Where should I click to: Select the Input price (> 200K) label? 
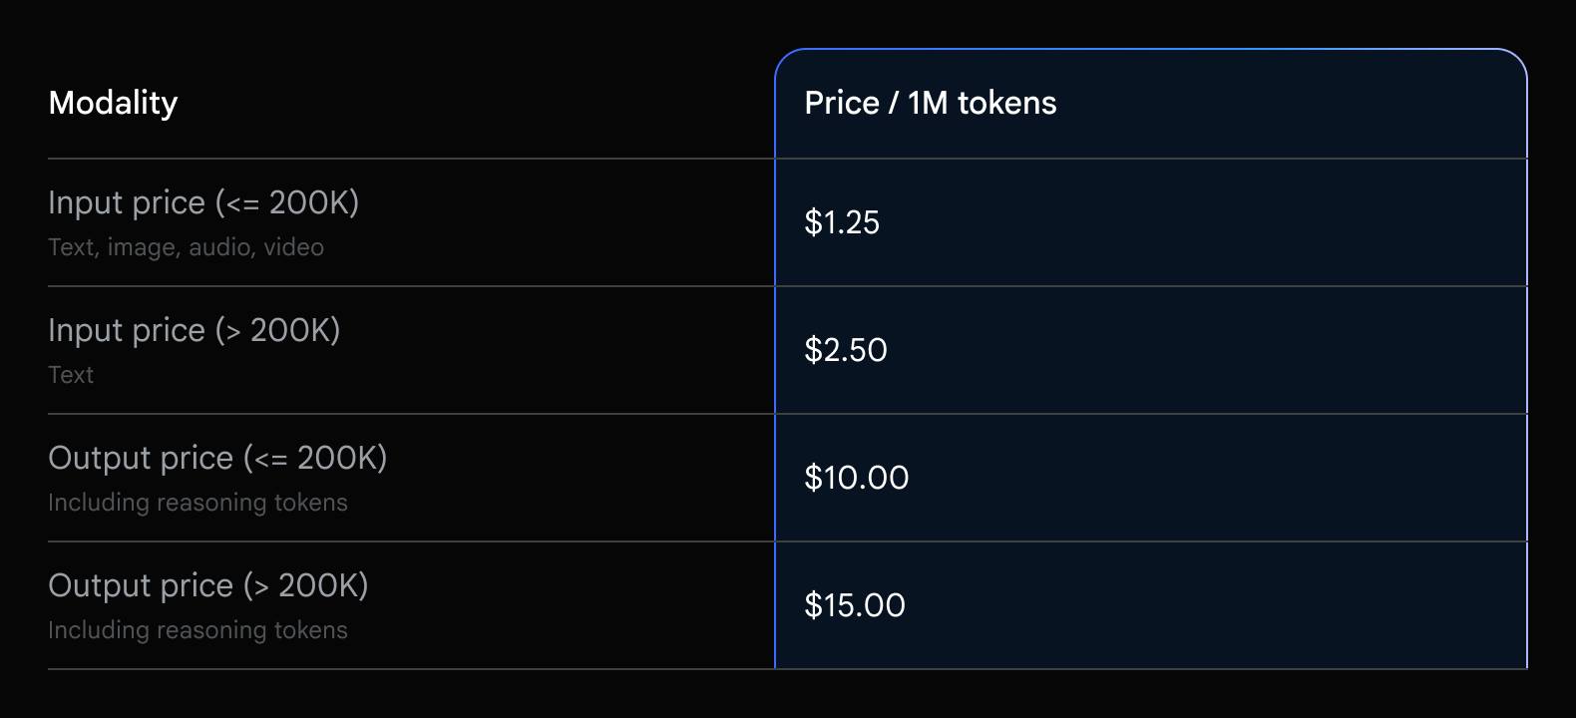pos(194,330)
